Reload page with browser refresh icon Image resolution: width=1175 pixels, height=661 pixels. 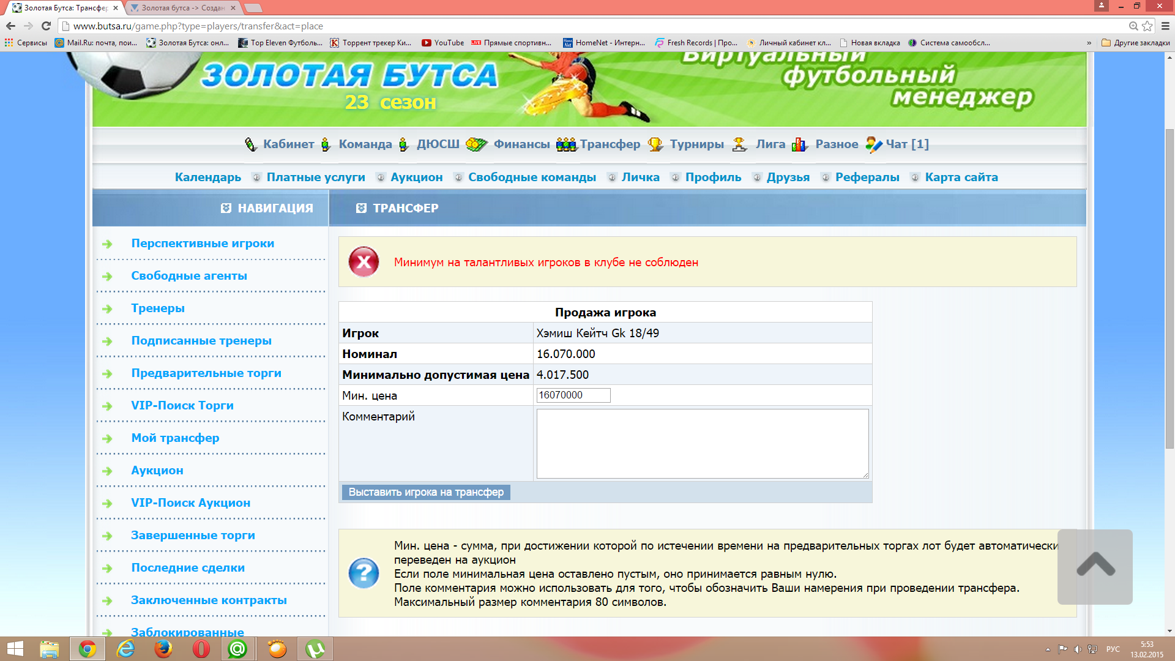[x=46, y=26]
